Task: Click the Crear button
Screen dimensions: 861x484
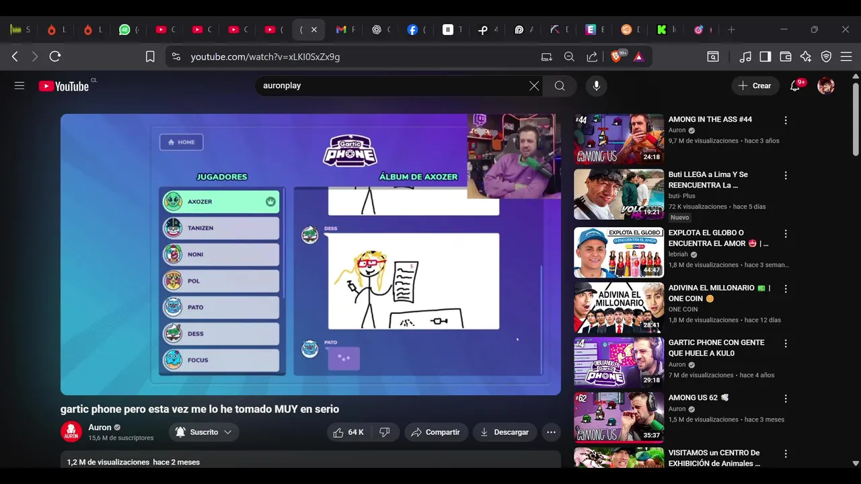Action: coord(755,85)
